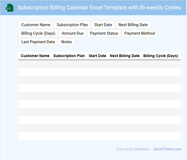Select the Customer Name tag
This screenshot has width=187, height=160.
point(36,25)
